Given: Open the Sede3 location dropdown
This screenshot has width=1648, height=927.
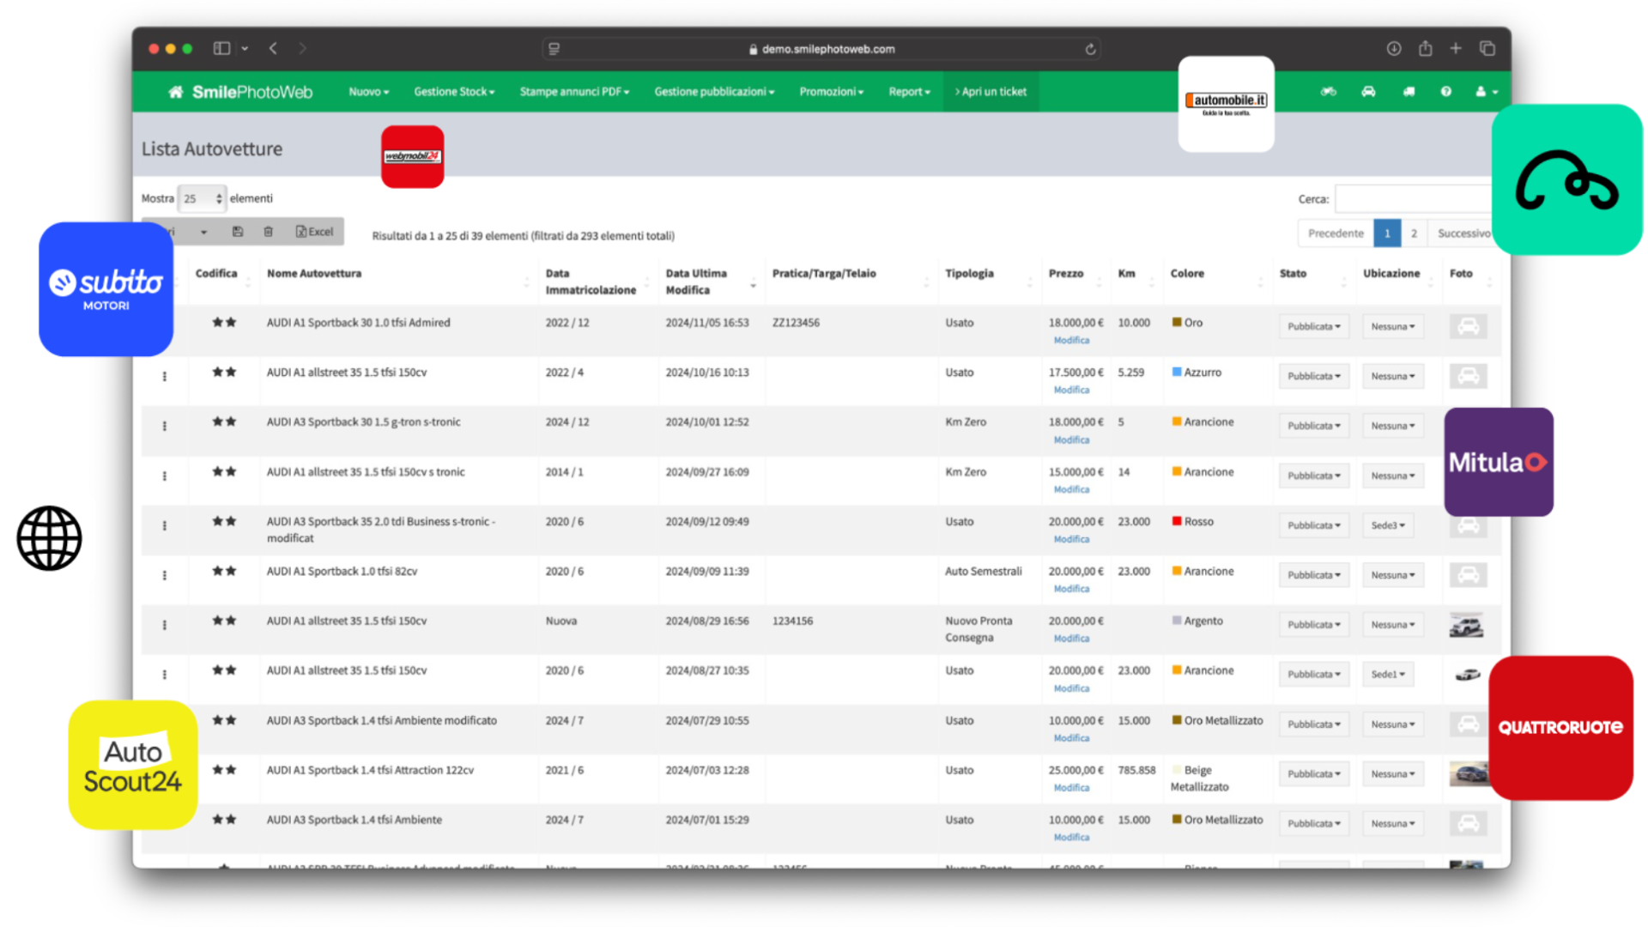Looking at the screenshot, I should tap(1388, 525).
